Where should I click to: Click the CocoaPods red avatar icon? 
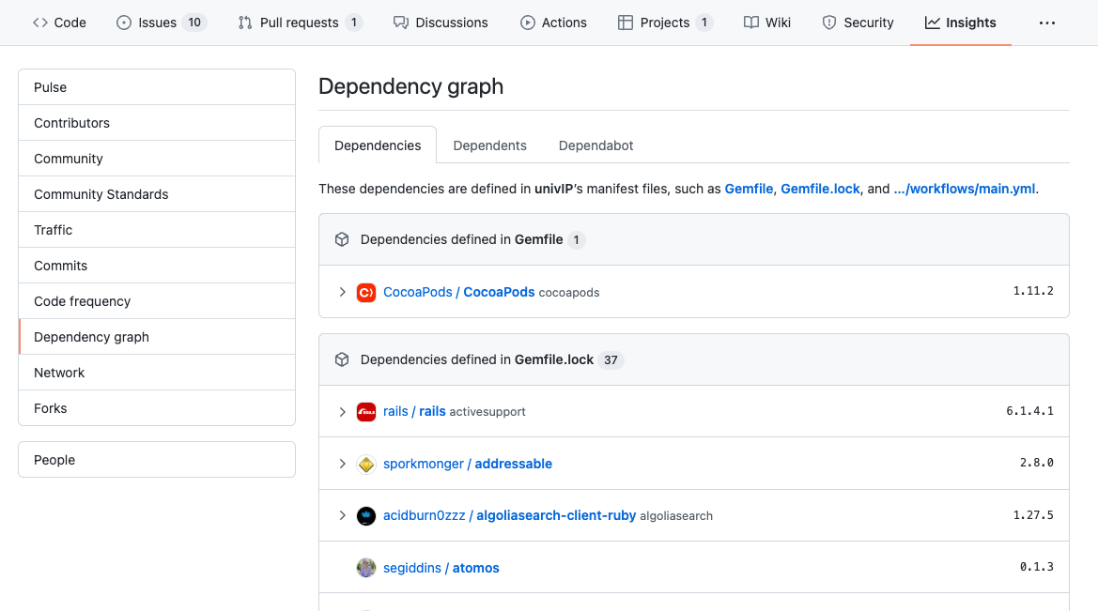(x=366, y=292)
